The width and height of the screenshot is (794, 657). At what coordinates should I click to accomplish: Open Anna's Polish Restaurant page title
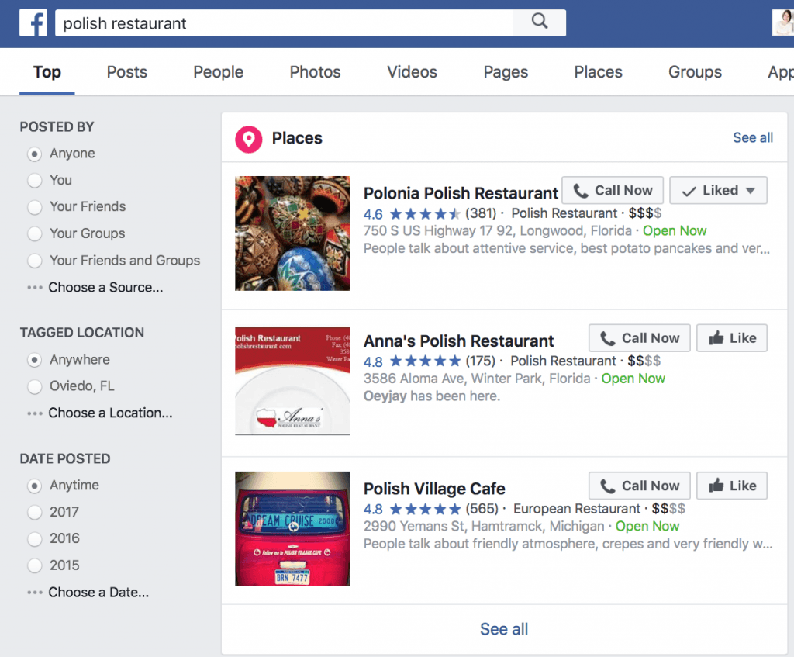tap(459, 341)
